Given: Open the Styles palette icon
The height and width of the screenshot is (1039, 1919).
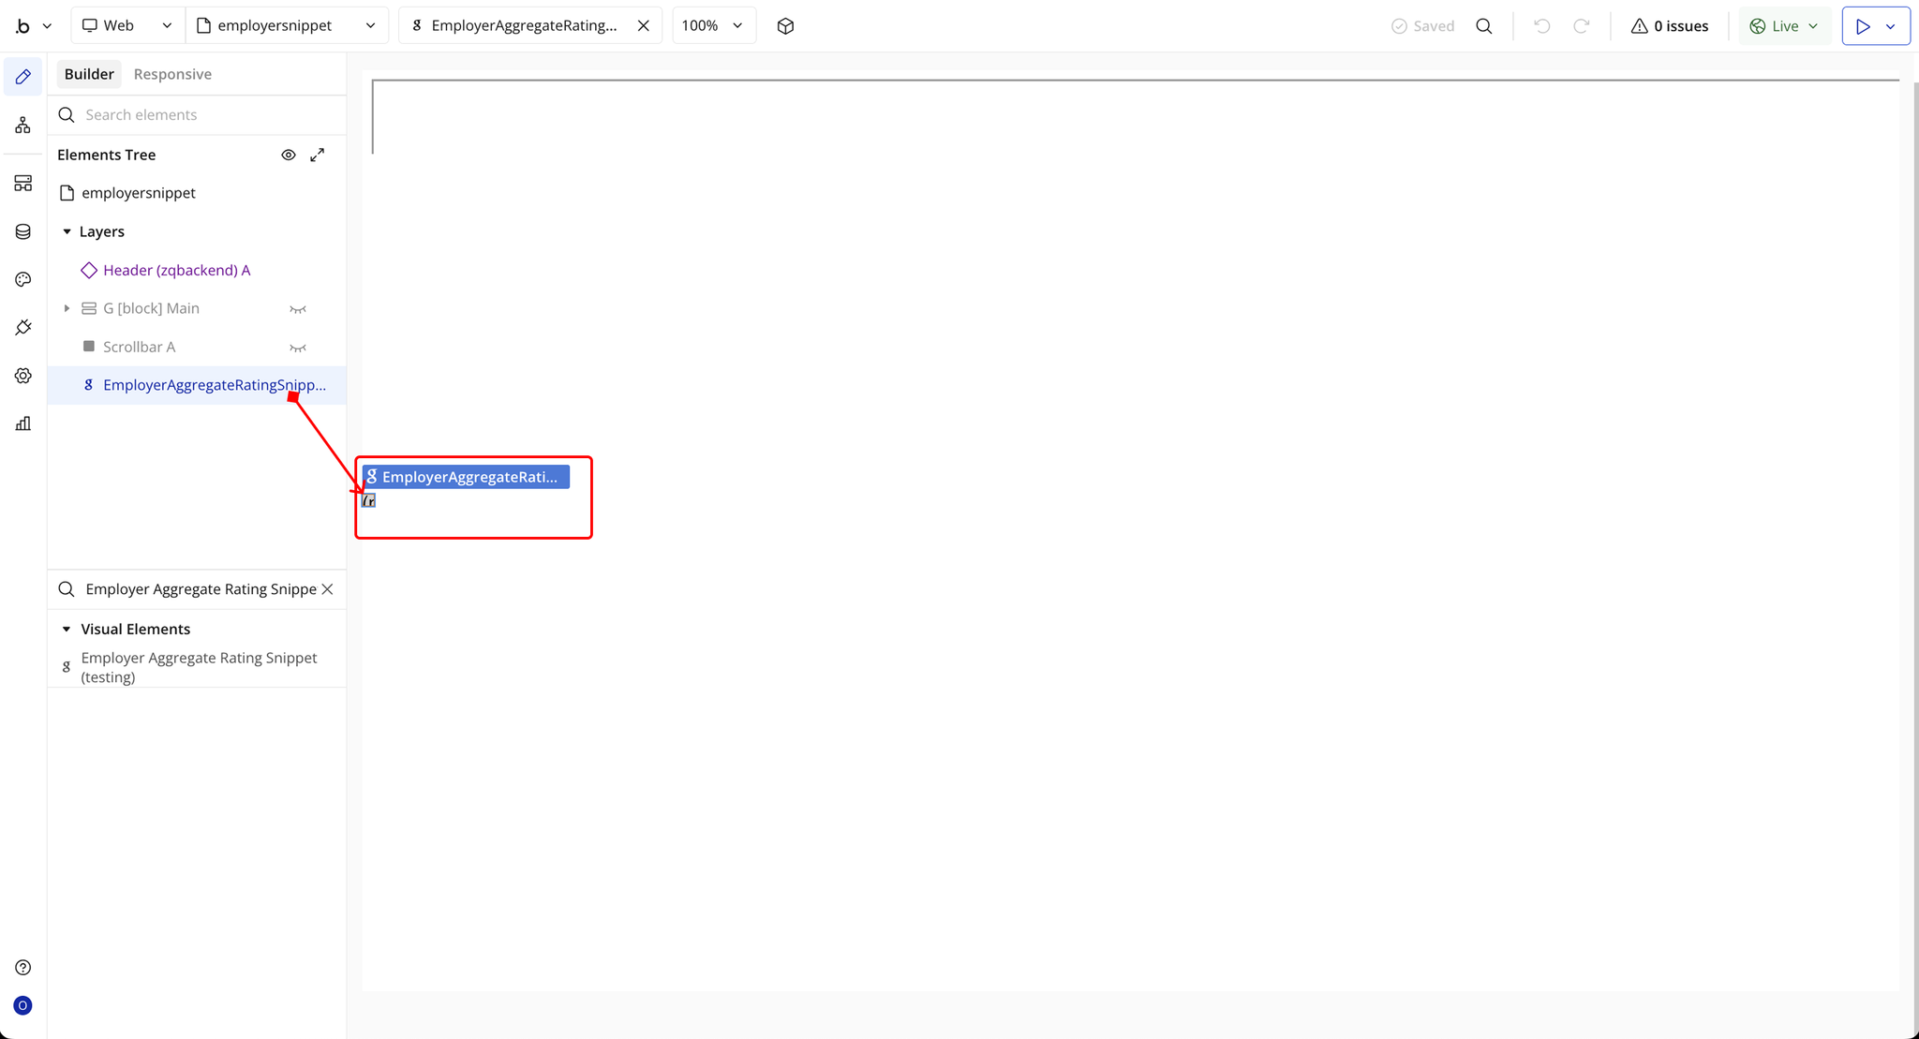Looking at the screenshot, I should point(22,279).
